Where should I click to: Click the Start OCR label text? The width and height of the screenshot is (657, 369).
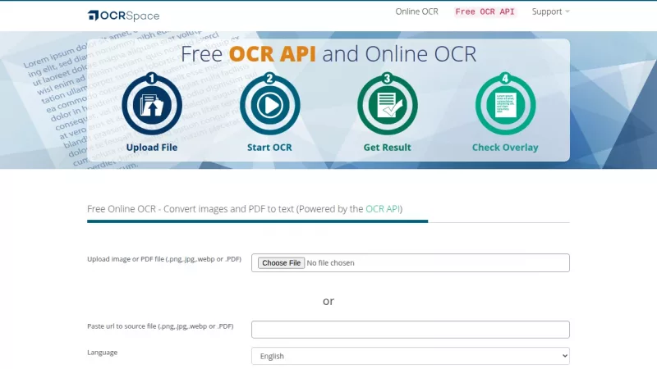(269, 148)
